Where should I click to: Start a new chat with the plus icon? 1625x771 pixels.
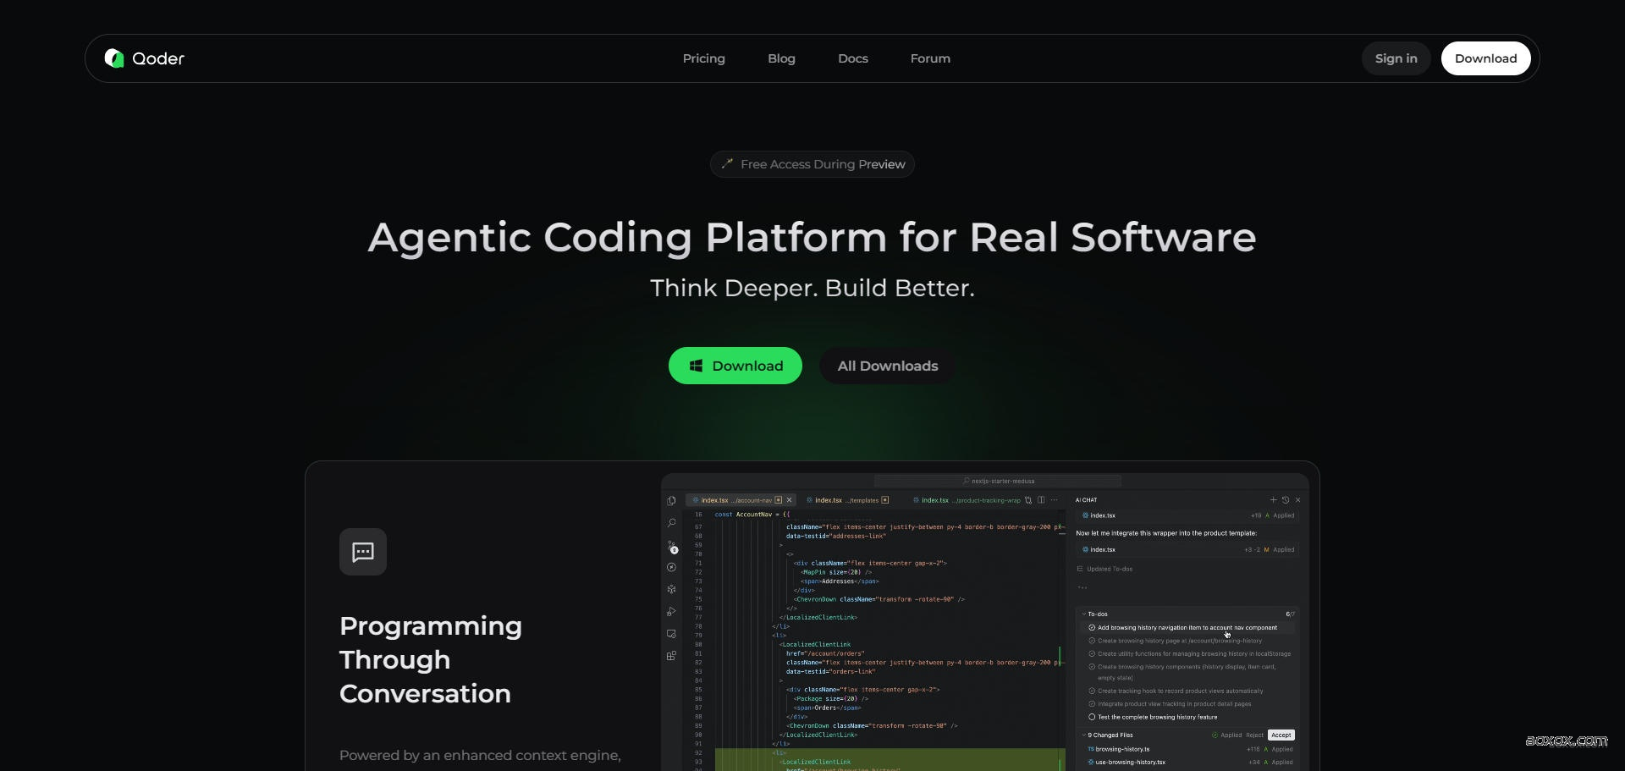[1273, 499]
